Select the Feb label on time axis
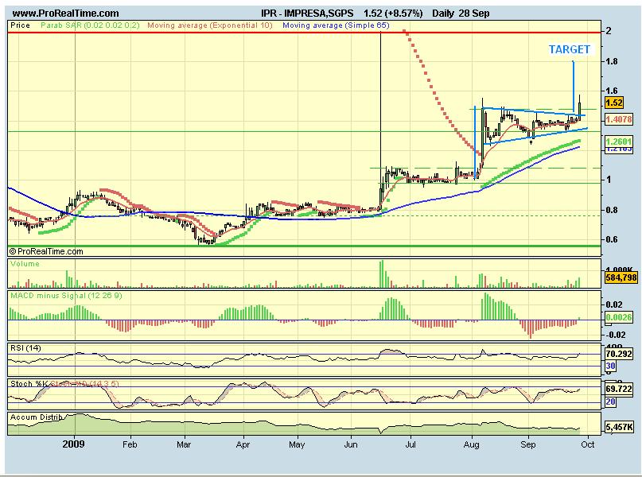Image resolution: width=642 pixels, height=477 pixels. point(130,444)
